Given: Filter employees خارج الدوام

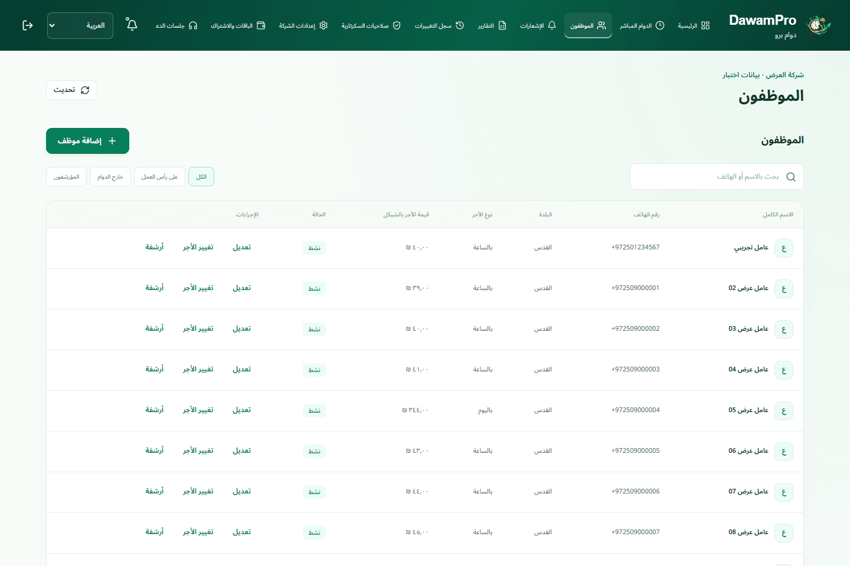Looking at the screenshot, I should pos(110,177).
